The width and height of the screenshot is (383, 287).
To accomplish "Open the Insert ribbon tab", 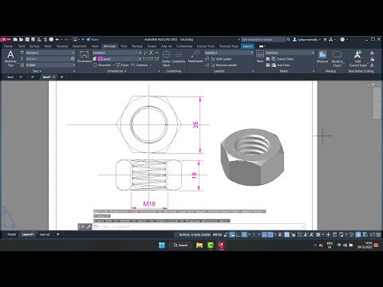I will pos(95,46).
